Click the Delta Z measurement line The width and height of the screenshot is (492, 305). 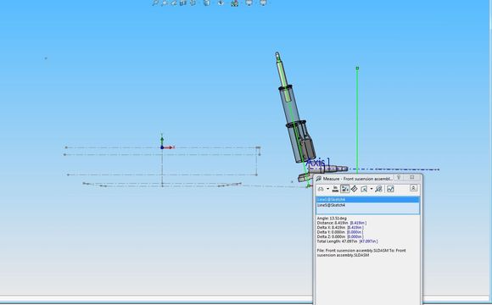(x=340, y=236)
